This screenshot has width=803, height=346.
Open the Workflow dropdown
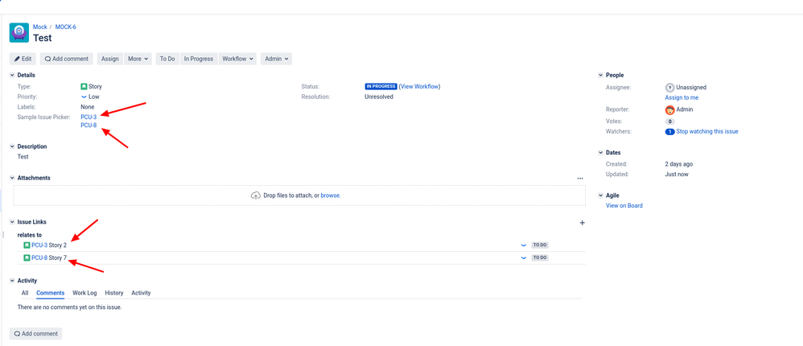237,59
